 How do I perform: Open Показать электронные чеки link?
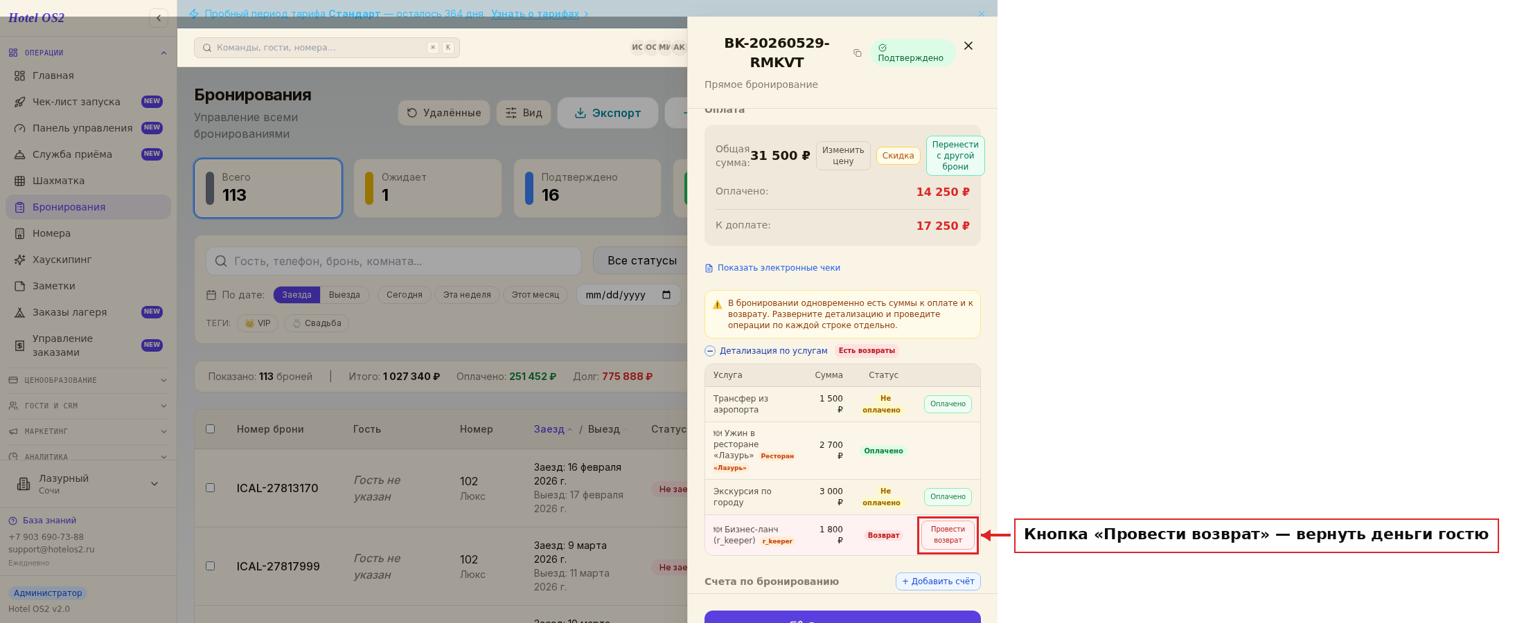click(772, 268)
